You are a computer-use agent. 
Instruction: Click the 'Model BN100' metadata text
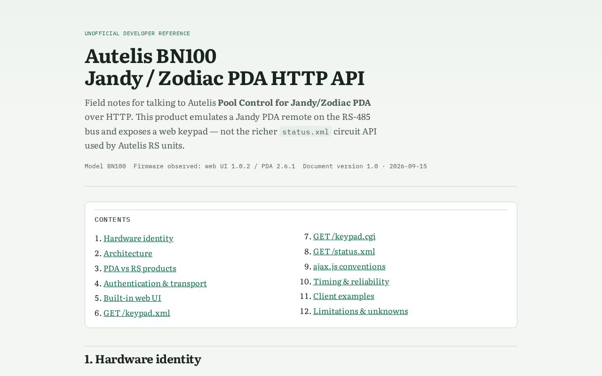(x=105, y=166)
